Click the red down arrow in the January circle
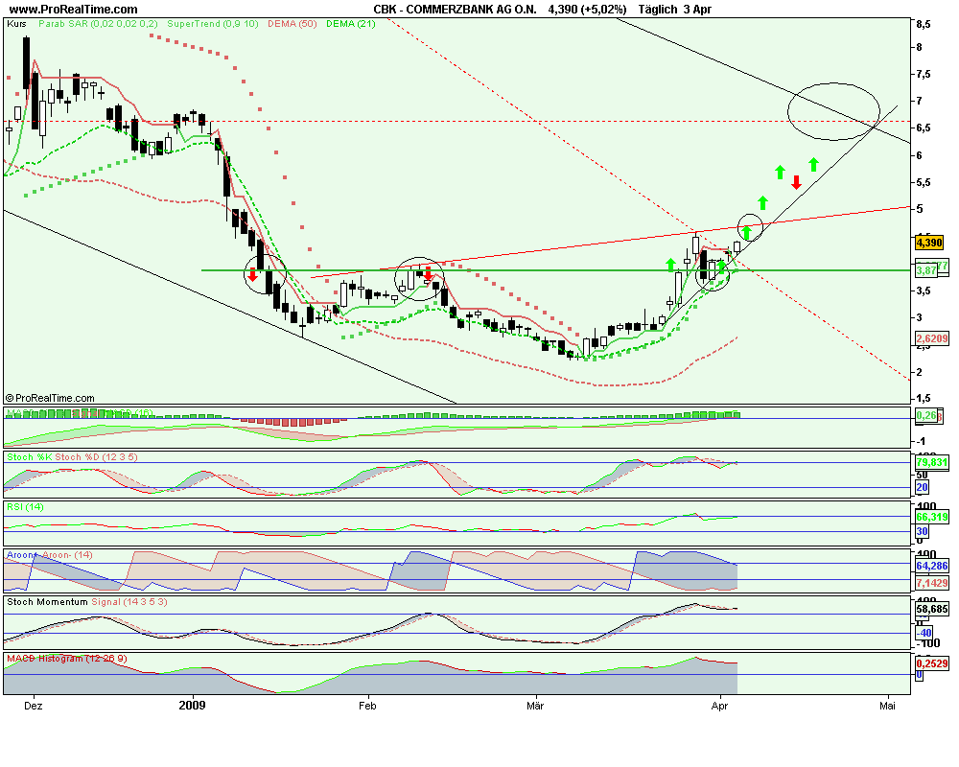Viewport: 959px width, 767px height. pos(252,274)
